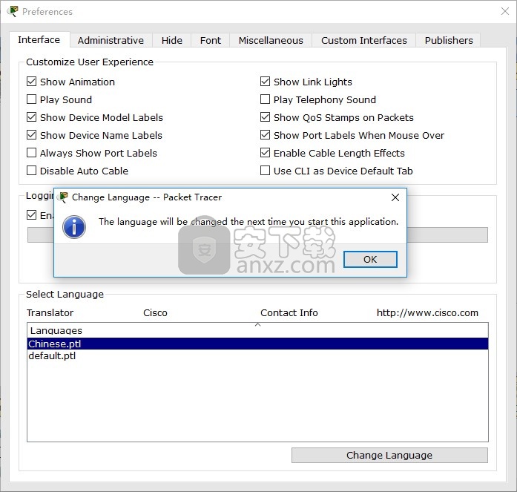This screenshot has height=492, width=517.
Task: Select default.ptl language entry
Action: [257, 355]
